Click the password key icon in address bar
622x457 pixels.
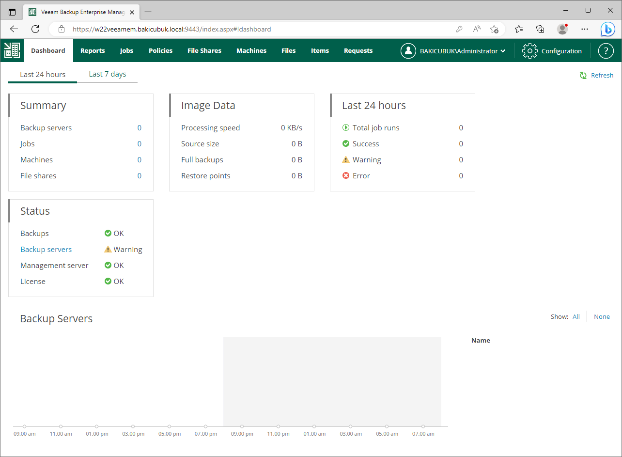click(459, 29)
